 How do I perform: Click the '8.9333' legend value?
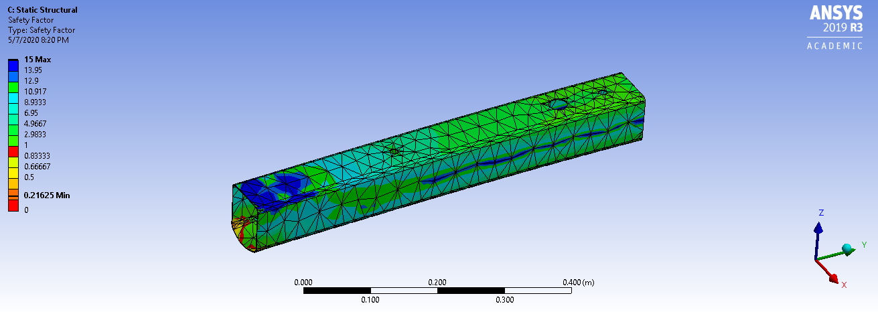(35, 102)
